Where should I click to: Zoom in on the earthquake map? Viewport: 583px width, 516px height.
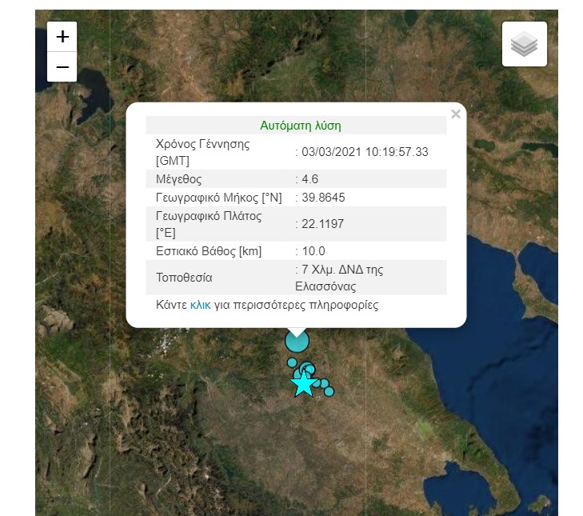62,37
